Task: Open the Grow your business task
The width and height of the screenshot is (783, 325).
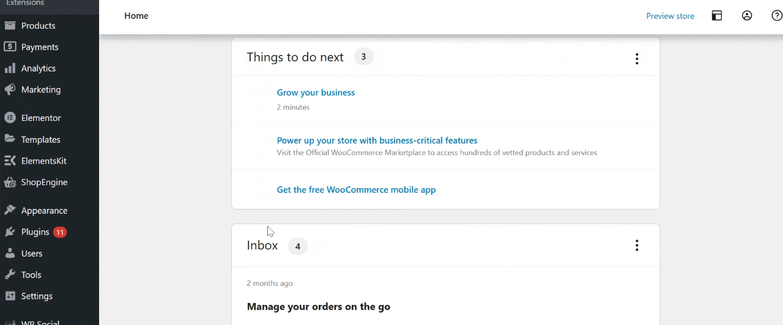Action: (x=316, y=92)
